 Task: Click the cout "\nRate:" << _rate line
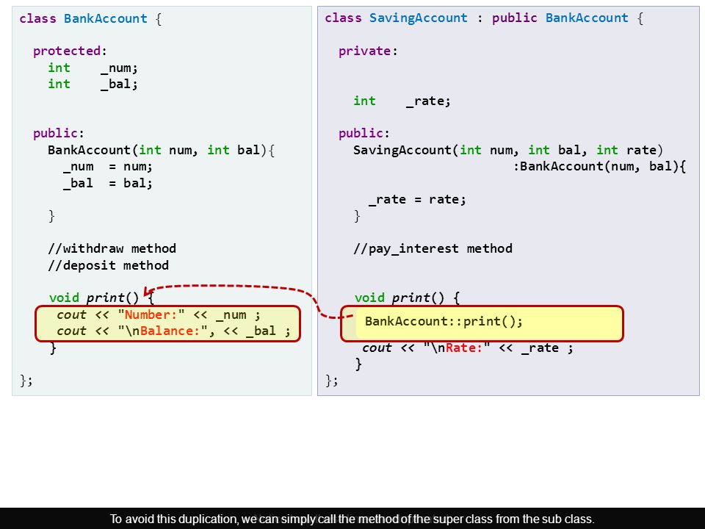pos(468,348)
